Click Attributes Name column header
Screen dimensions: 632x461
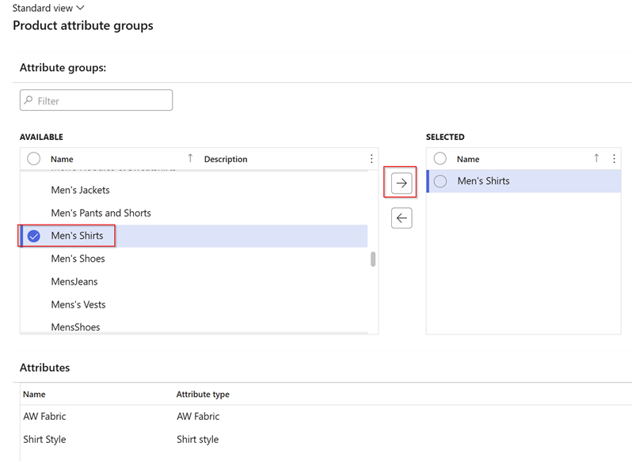coord(34,395)
